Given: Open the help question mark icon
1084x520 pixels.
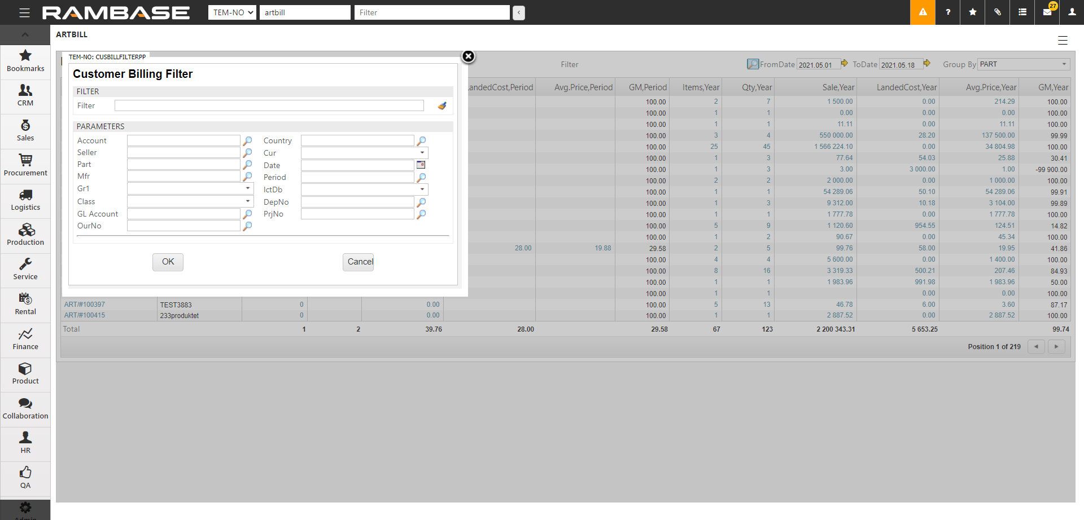Looking at the screenshot, I should (947, 12).
